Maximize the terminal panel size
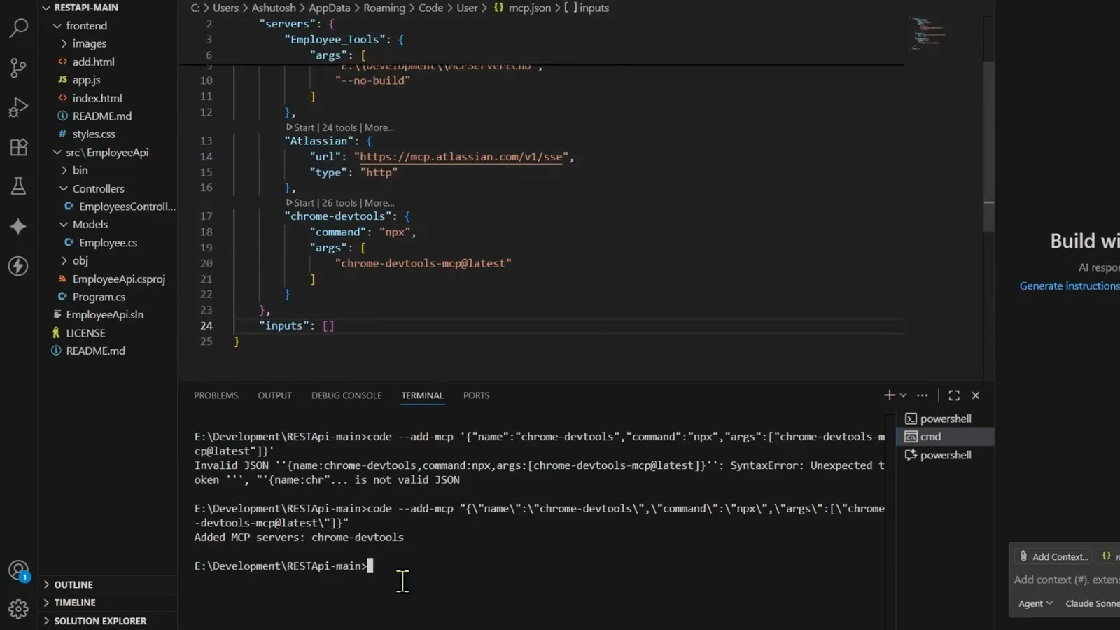The width and height of the screenshot is (1120, 630). [x=954, y=395]
